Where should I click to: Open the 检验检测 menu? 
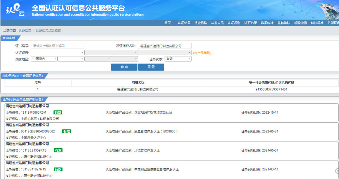pos(300,23)
